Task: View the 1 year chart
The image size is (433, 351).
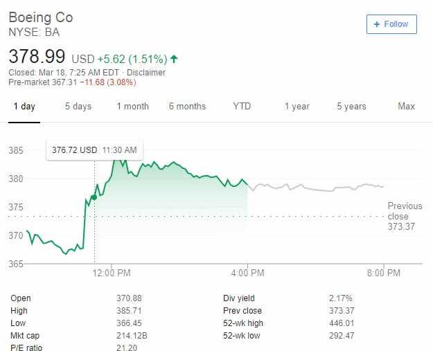Action: (x=297, y=106)
